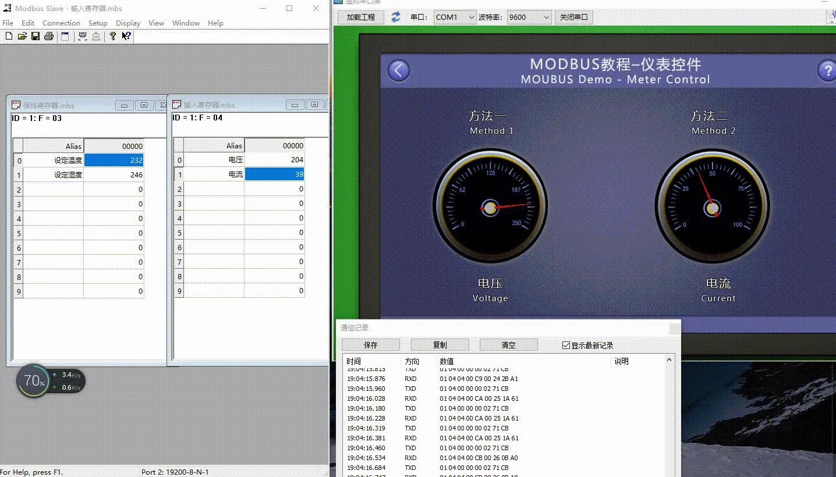Create a new Modbus Slave file

pos(8,35)
